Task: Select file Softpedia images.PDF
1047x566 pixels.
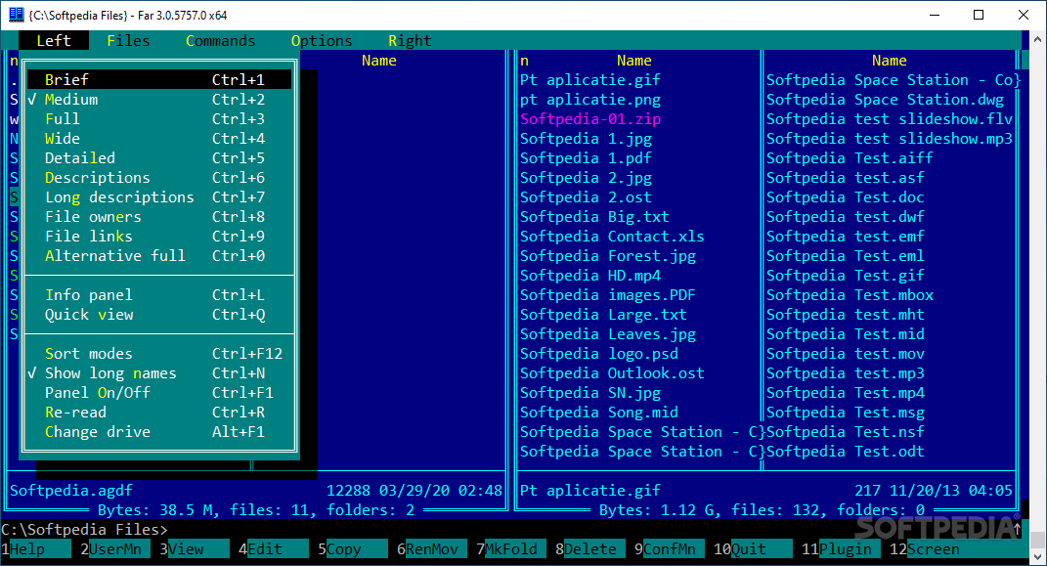Action: click(x=608, y=295)
